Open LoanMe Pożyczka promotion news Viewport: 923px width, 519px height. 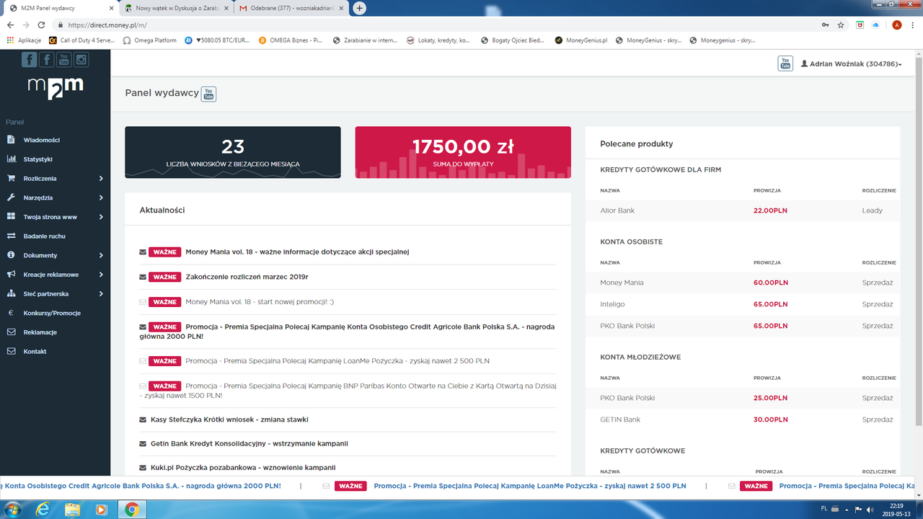[x=337, y=361]
